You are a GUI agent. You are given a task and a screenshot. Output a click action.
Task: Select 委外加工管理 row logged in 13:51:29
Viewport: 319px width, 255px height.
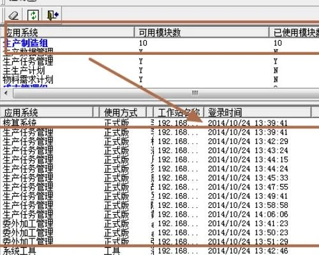pos(159,242)
